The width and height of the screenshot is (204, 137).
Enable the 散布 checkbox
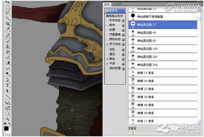[107, 25]
